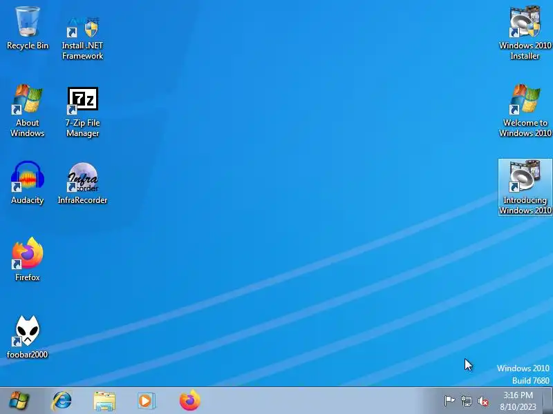Select the foobar2000 desktop shortcut
The width and height of the screenshot is (553, 414).
(x=28, y=337)
